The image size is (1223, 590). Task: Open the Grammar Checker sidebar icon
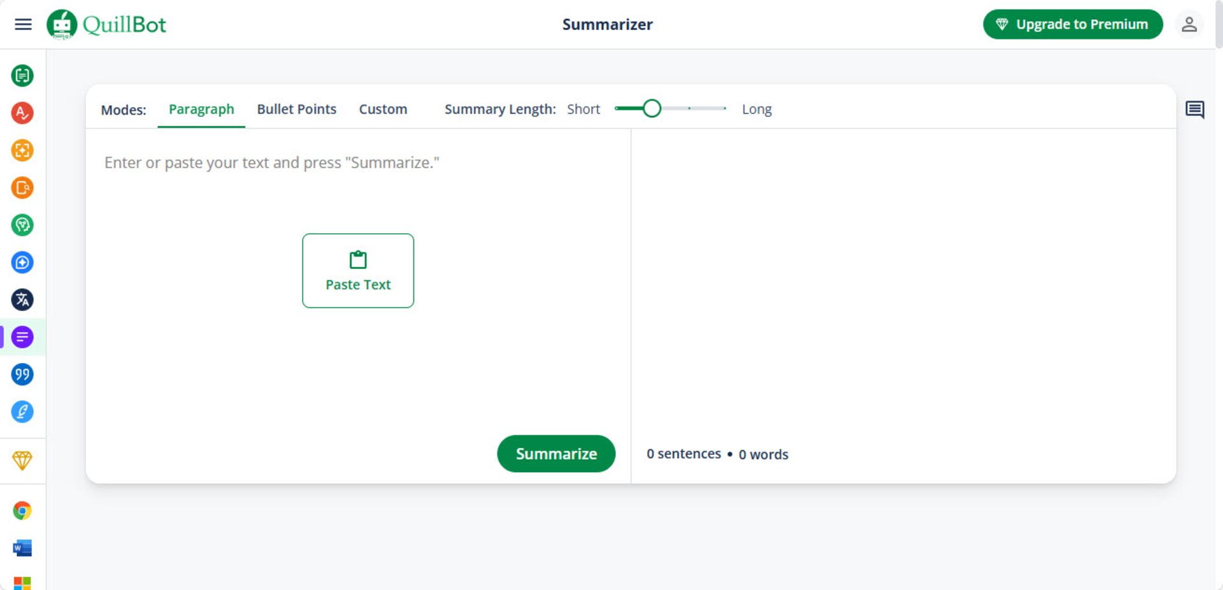click(x=22, y=113)
